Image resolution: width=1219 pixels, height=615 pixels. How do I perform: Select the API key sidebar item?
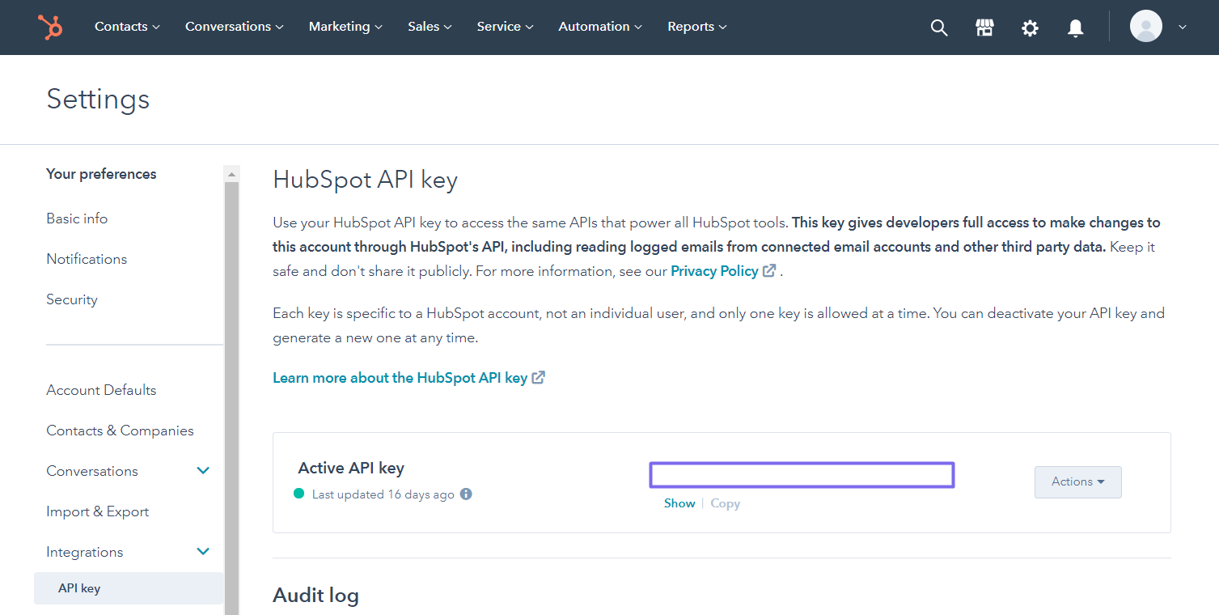[x=129, y=588]
